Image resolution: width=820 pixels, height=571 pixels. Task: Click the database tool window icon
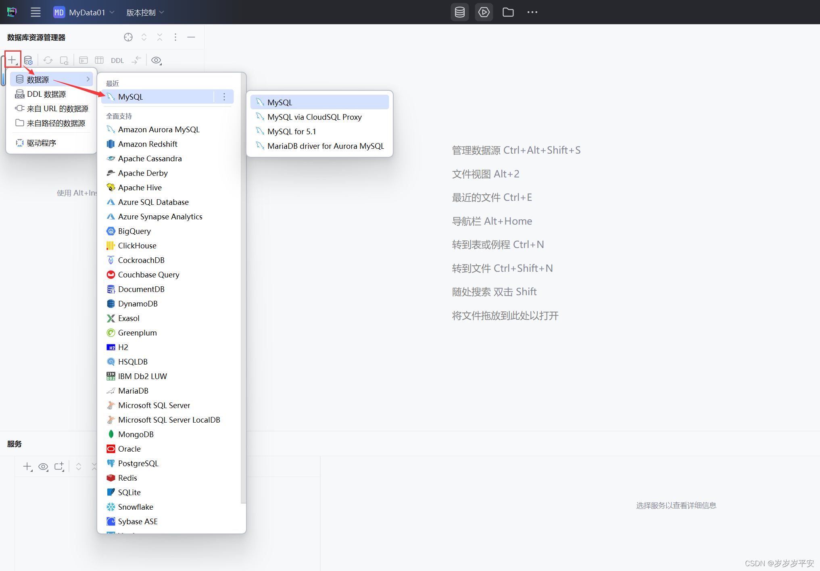pos(460,12)
